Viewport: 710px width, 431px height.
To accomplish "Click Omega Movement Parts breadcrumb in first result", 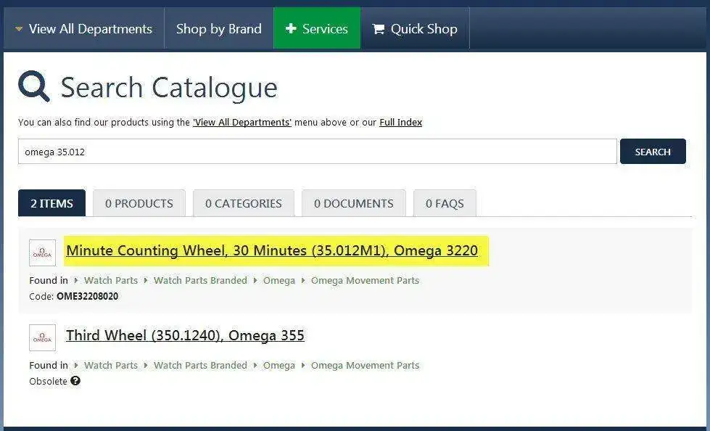I will pyautogui.click(x=365, y=281).
